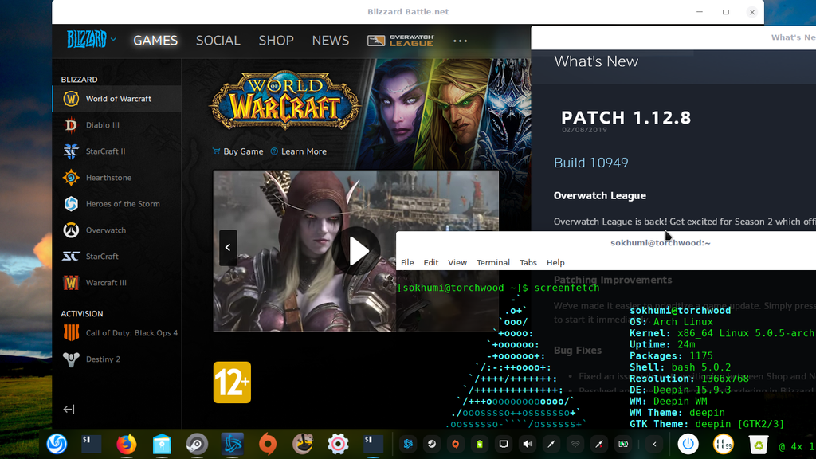Play the World of Warcraft video
The width and height of the screenshot is (816, 459).
[358, 251]
